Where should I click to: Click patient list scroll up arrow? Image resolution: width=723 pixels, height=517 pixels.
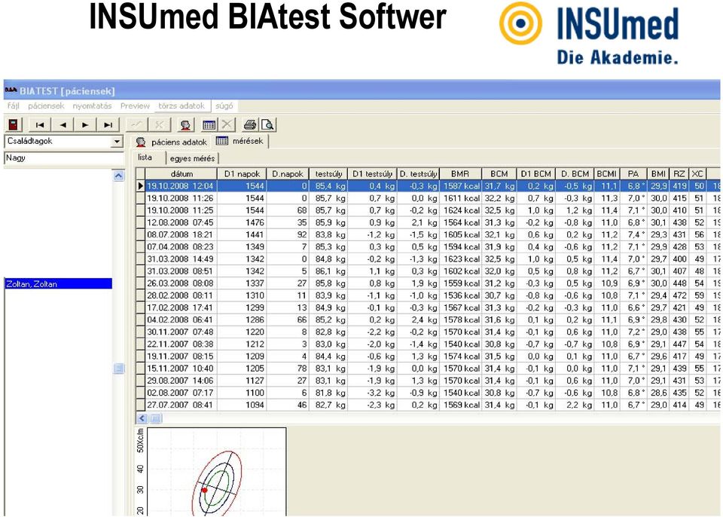click(x=118, y=176)
